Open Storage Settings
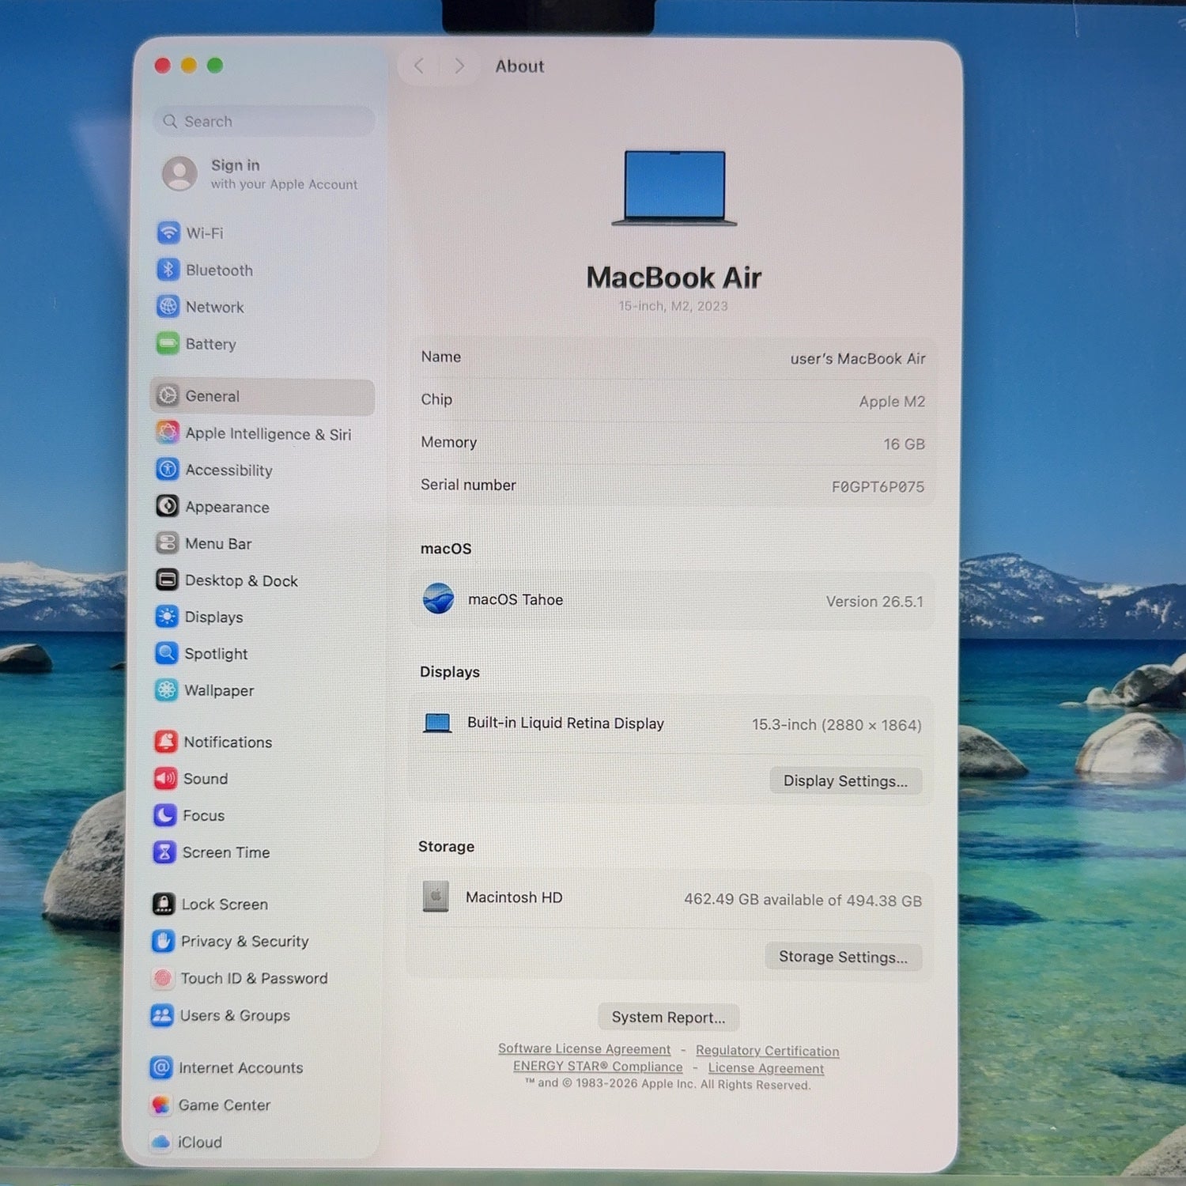 point(843,957)
